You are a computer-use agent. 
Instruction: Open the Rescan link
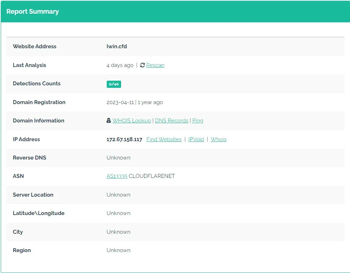pyautogui.click(x=155, y=65)
